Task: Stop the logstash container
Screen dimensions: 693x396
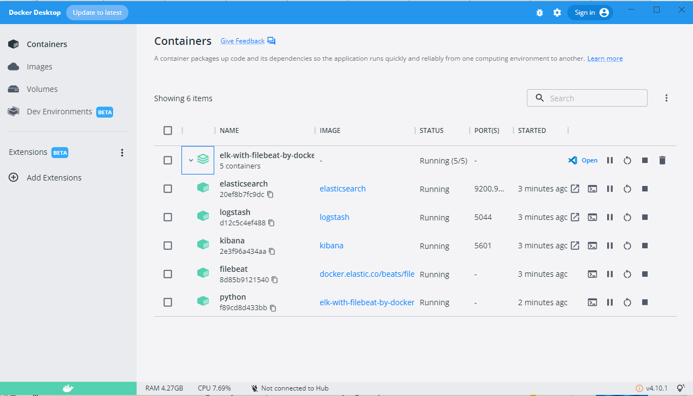Action: click(x=645, y=217)
